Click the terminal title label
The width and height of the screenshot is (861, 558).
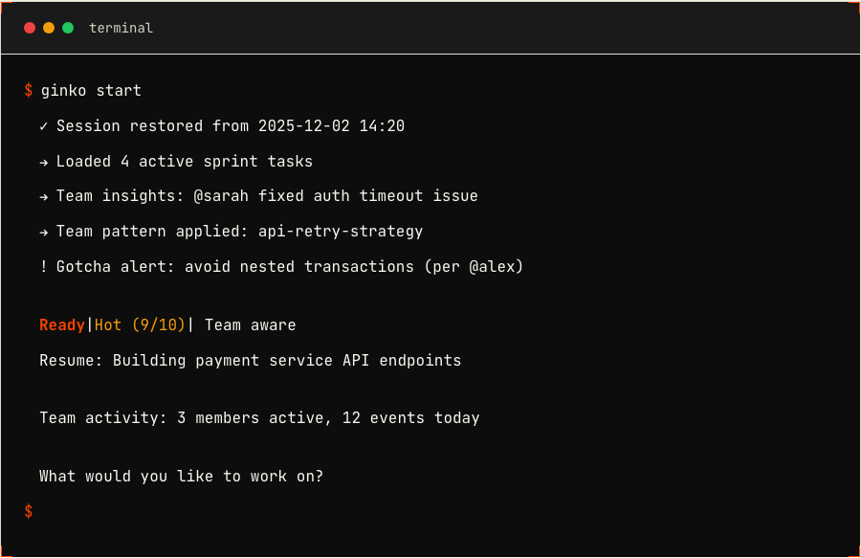121,28
